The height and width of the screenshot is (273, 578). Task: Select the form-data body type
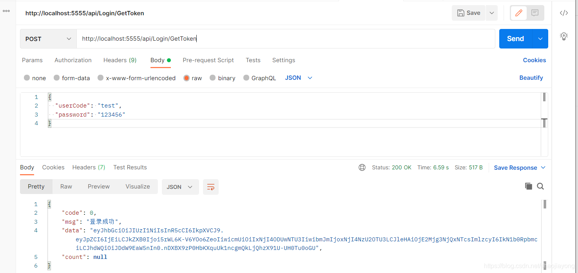pyautogui.click(x=72, y=78)
